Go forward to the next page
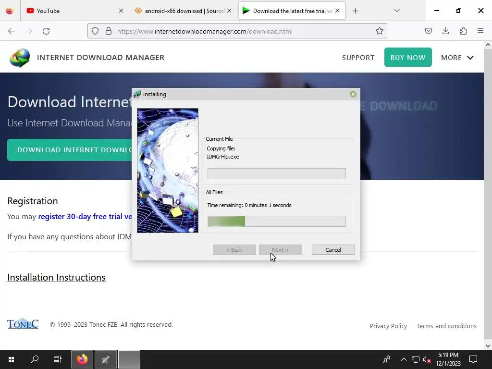492x369 pixels. [29, 31]
